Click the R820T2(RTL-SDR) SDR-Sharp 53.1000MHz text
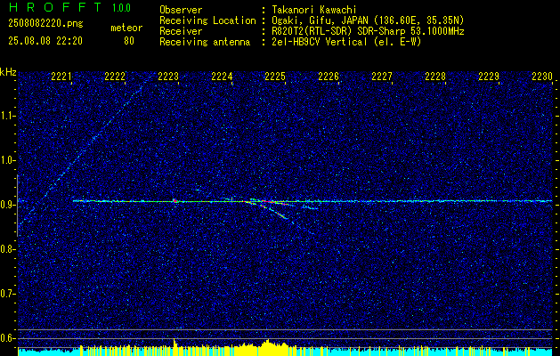 368,31
